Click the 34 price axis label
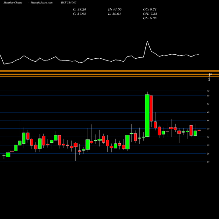This screenshot has height=219, width=219. [208, 137]
